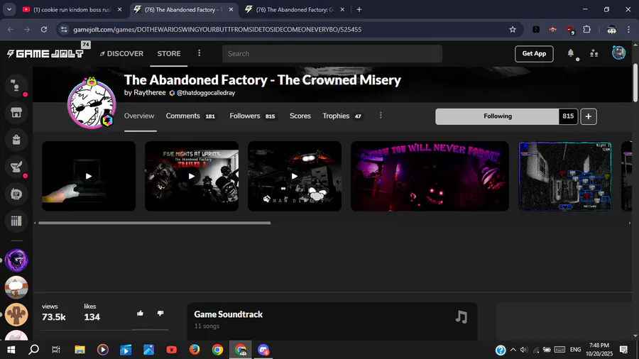
Task: Open the @thatdoggocalledray handle link
Action: click(x=206, y=93)
